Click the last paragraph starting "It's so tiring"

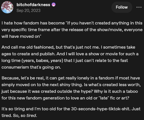pos(71,112)
